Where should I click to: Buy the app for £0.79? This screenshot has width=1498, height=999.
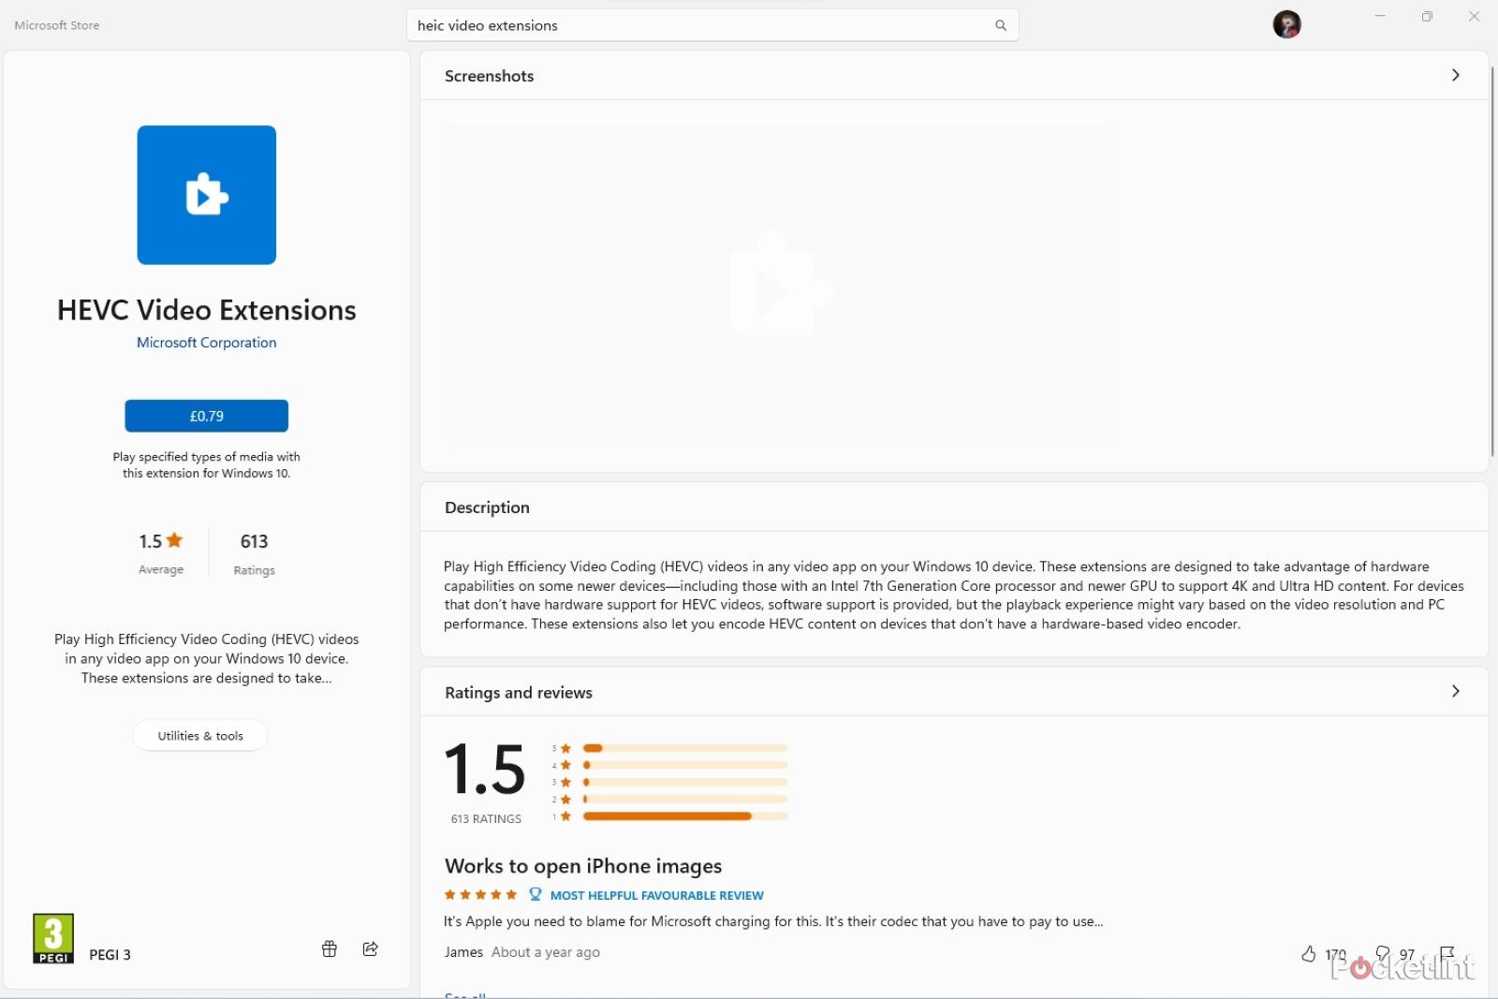pos(207,416)
